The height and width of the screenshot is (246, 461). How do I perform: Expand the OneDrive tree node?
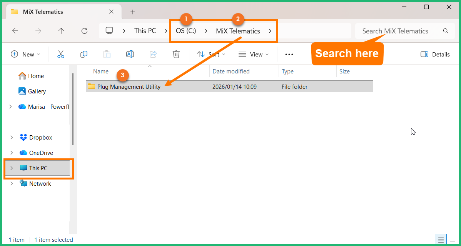pos(12,153)
